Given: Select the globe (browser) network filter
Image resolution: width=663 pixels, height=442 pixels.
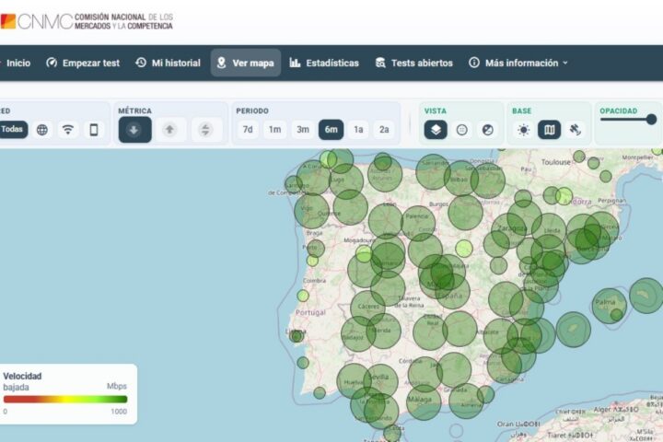Looking at the screenshot, I should pyautogui.click(x=41, y=130).
